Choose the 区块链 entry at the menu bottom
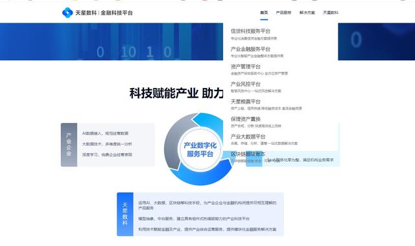 point(248,154)
